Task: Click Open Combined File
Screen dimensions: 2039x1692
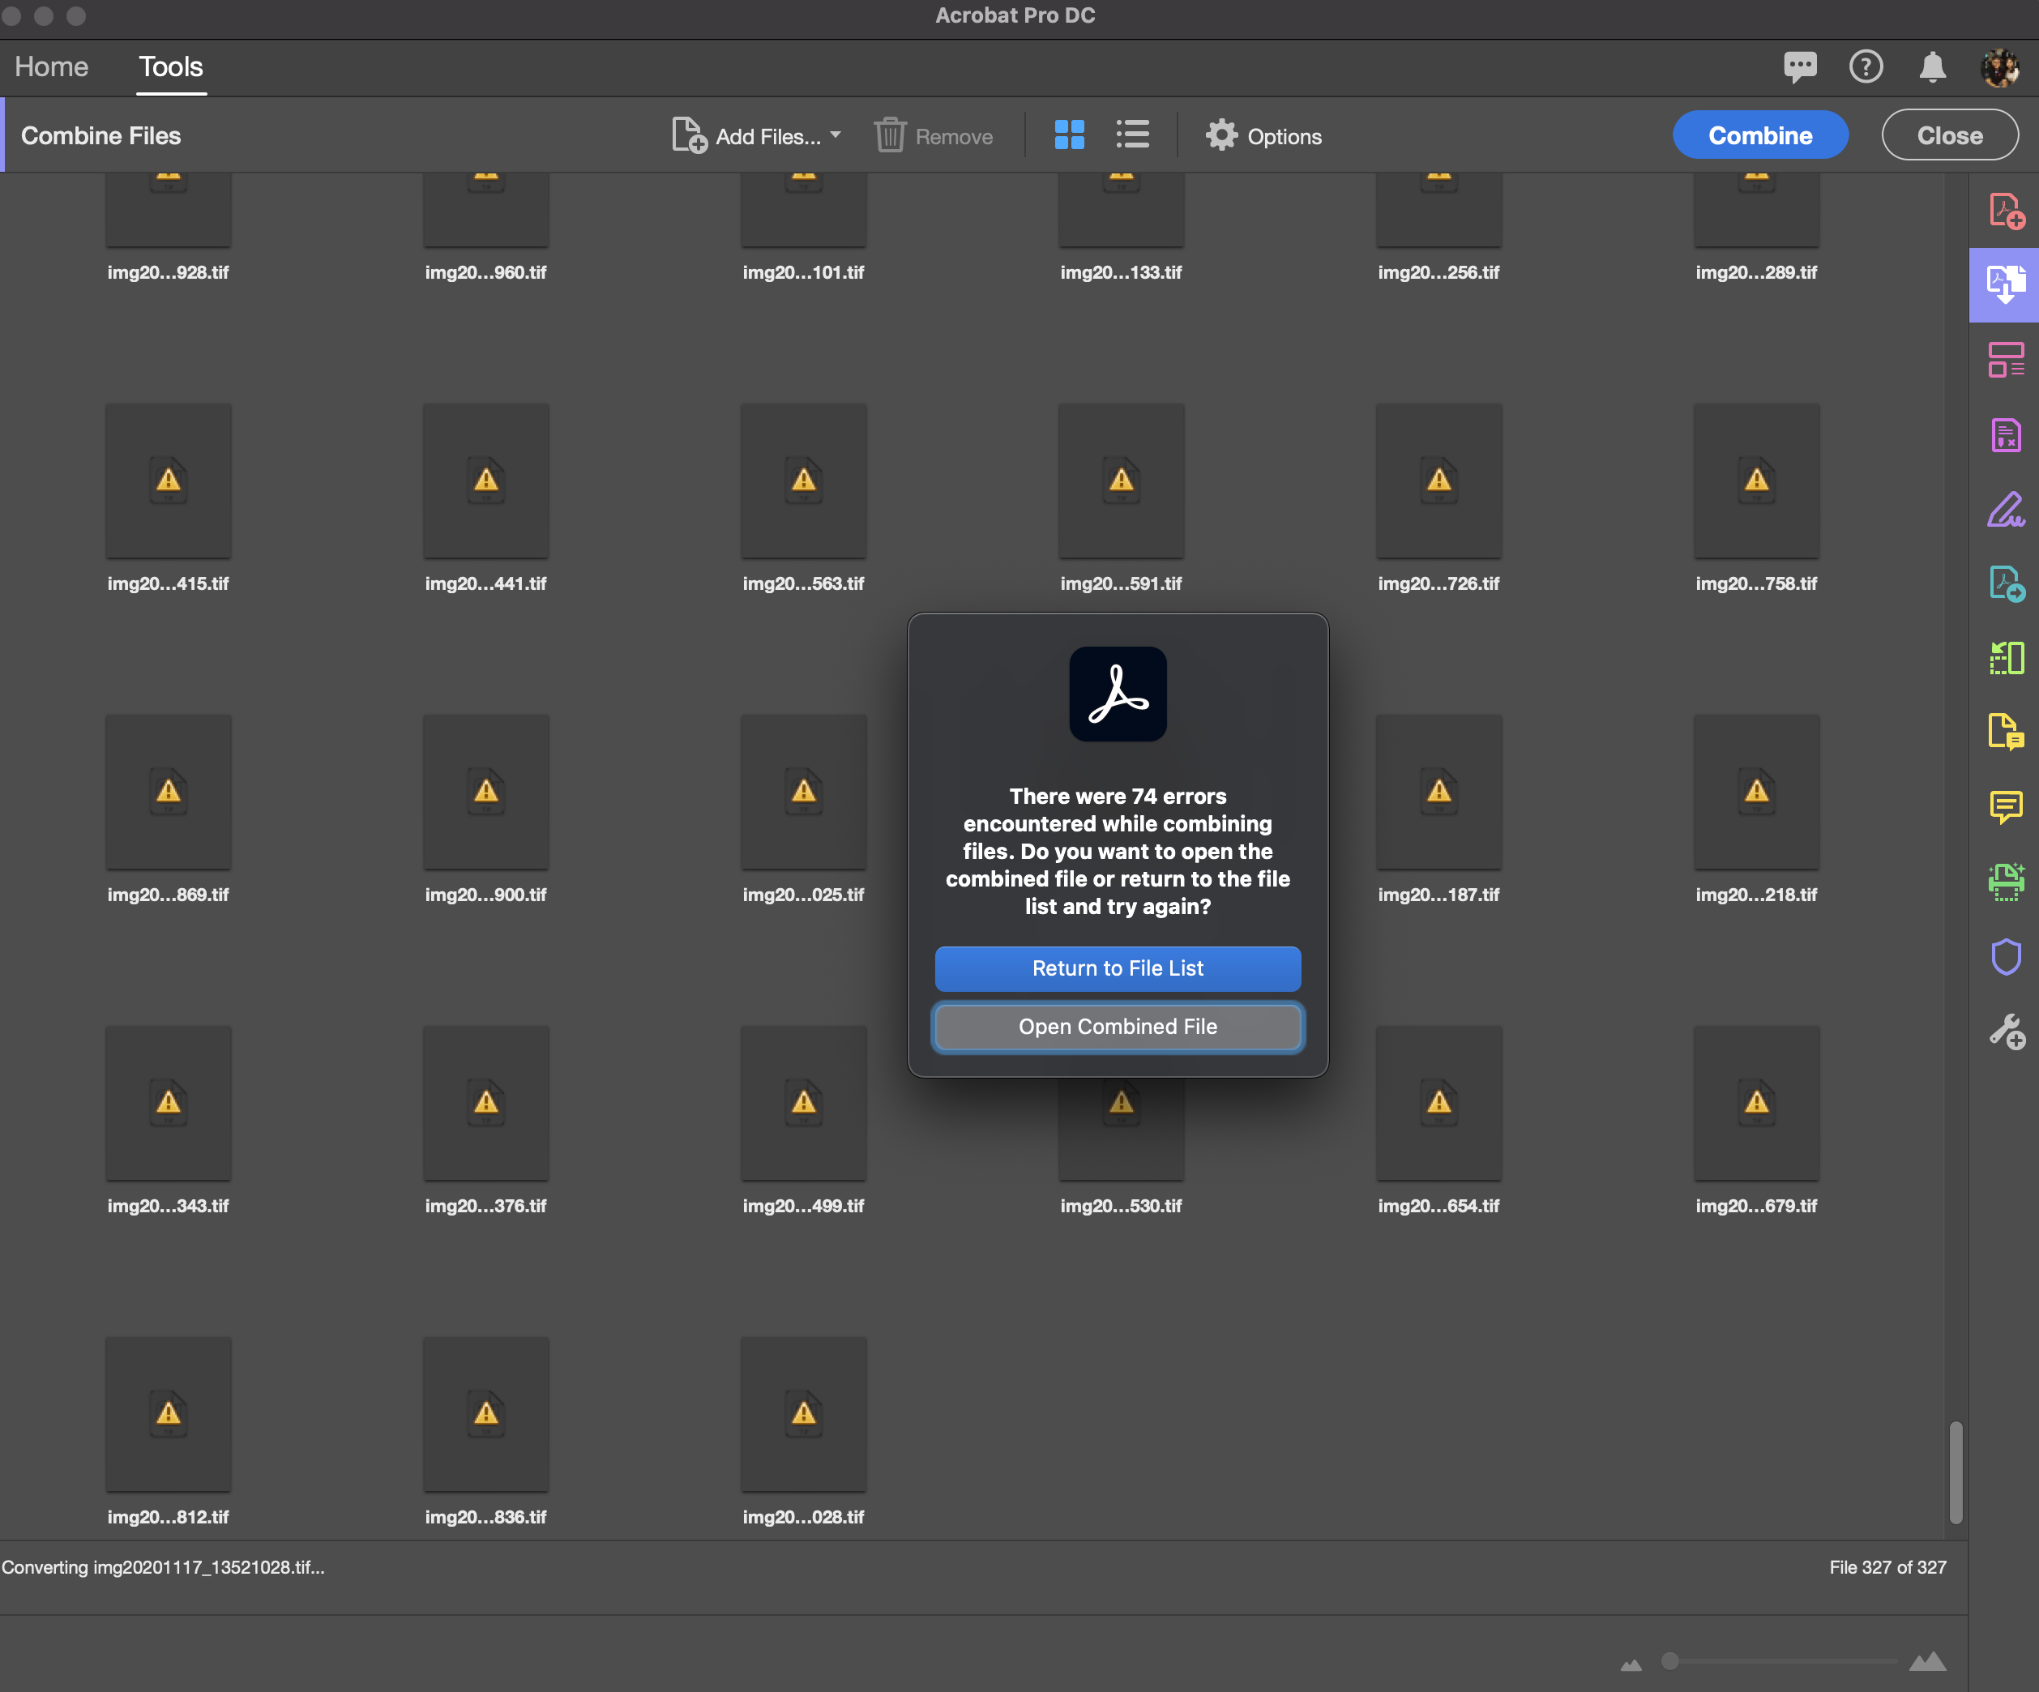Action: click(x=1117, y=1027)
